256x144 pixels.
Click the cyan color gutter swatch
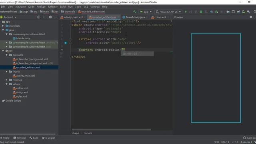(66, 43)
